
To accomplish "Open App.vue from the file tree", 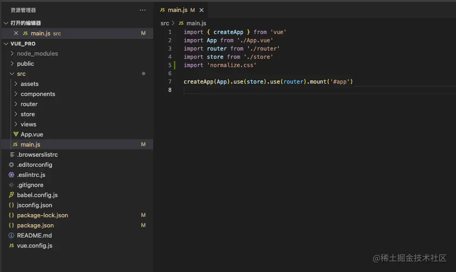I will click(32, 135).
